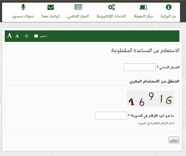
Task: Click the captcha number image
Action: tap(150, 99)
